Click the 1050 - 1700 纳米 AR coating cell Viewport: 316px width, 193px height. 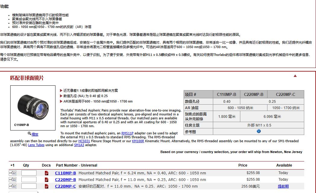286,108
